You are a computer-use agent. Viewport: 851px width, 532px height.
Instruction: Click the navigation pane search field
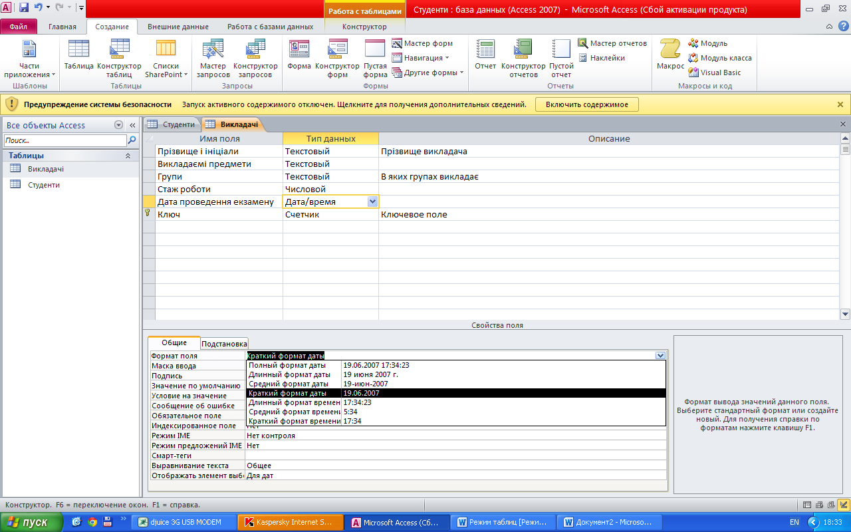pos(65,140)
